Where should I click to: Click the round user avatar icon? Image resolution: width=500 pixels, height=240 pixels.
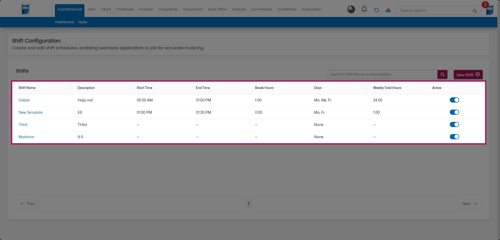351,9
